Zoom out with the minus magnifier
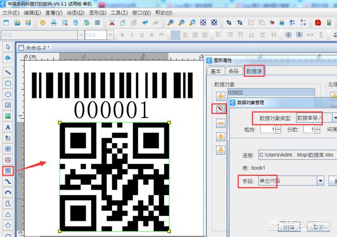This screenshot has width=337, height=237. point(181,22)
